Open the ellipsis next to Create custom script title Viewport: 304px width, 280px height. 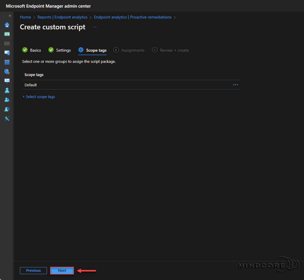95,27
